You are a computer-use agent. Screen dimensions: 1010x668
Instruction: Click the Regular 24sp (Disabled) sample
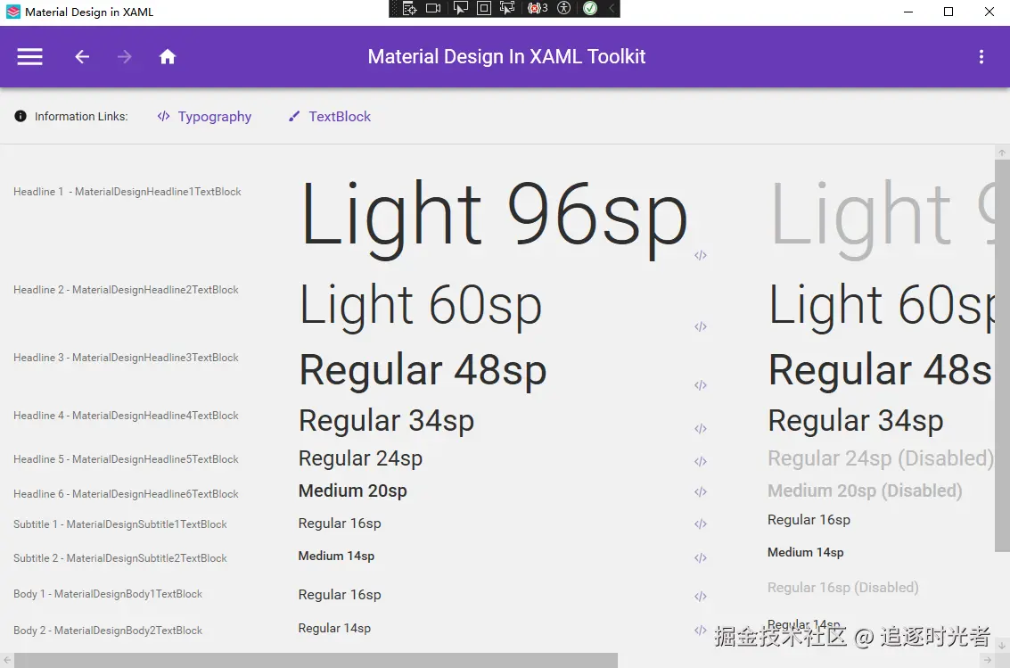(x=881, y=458)
